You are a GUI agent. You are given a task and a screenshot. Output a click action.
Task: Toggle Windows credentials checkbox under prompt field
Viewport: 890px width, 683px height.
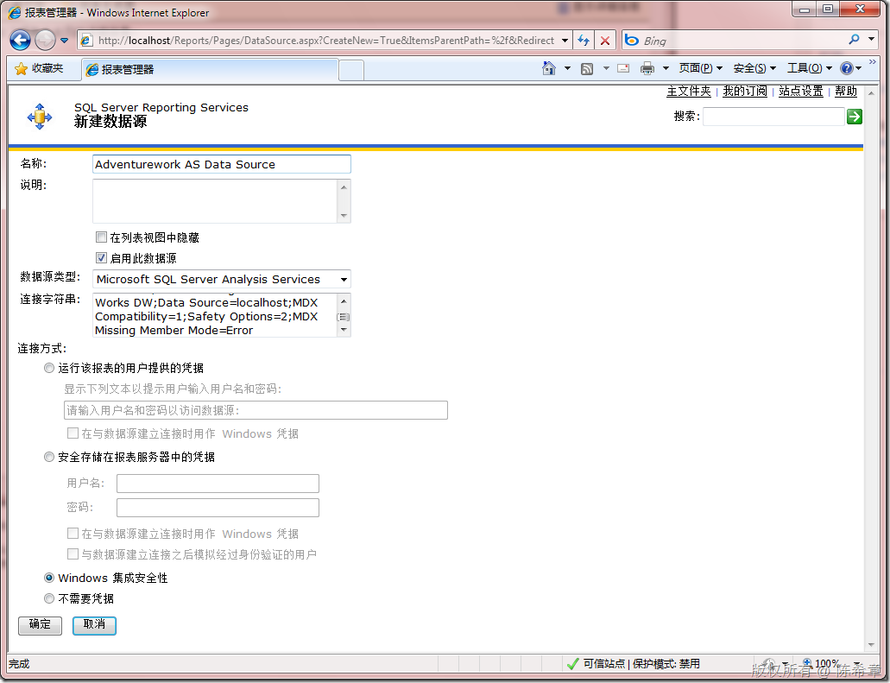pyautogui.click(x=73, y=433)
